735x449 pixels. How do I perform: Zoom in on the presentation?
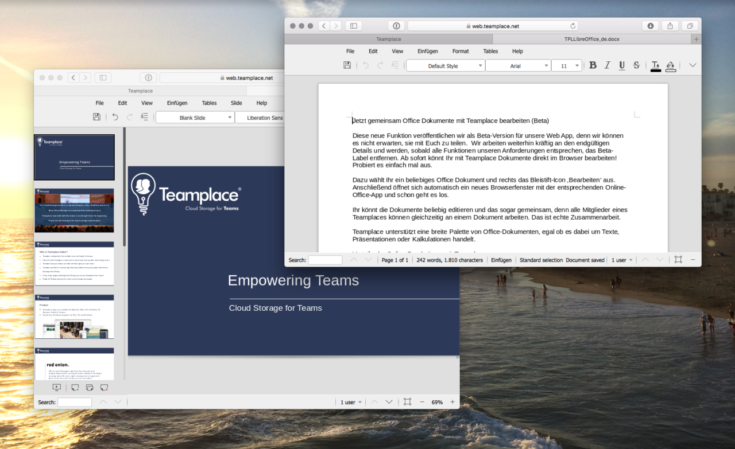[x=452, y=402]
